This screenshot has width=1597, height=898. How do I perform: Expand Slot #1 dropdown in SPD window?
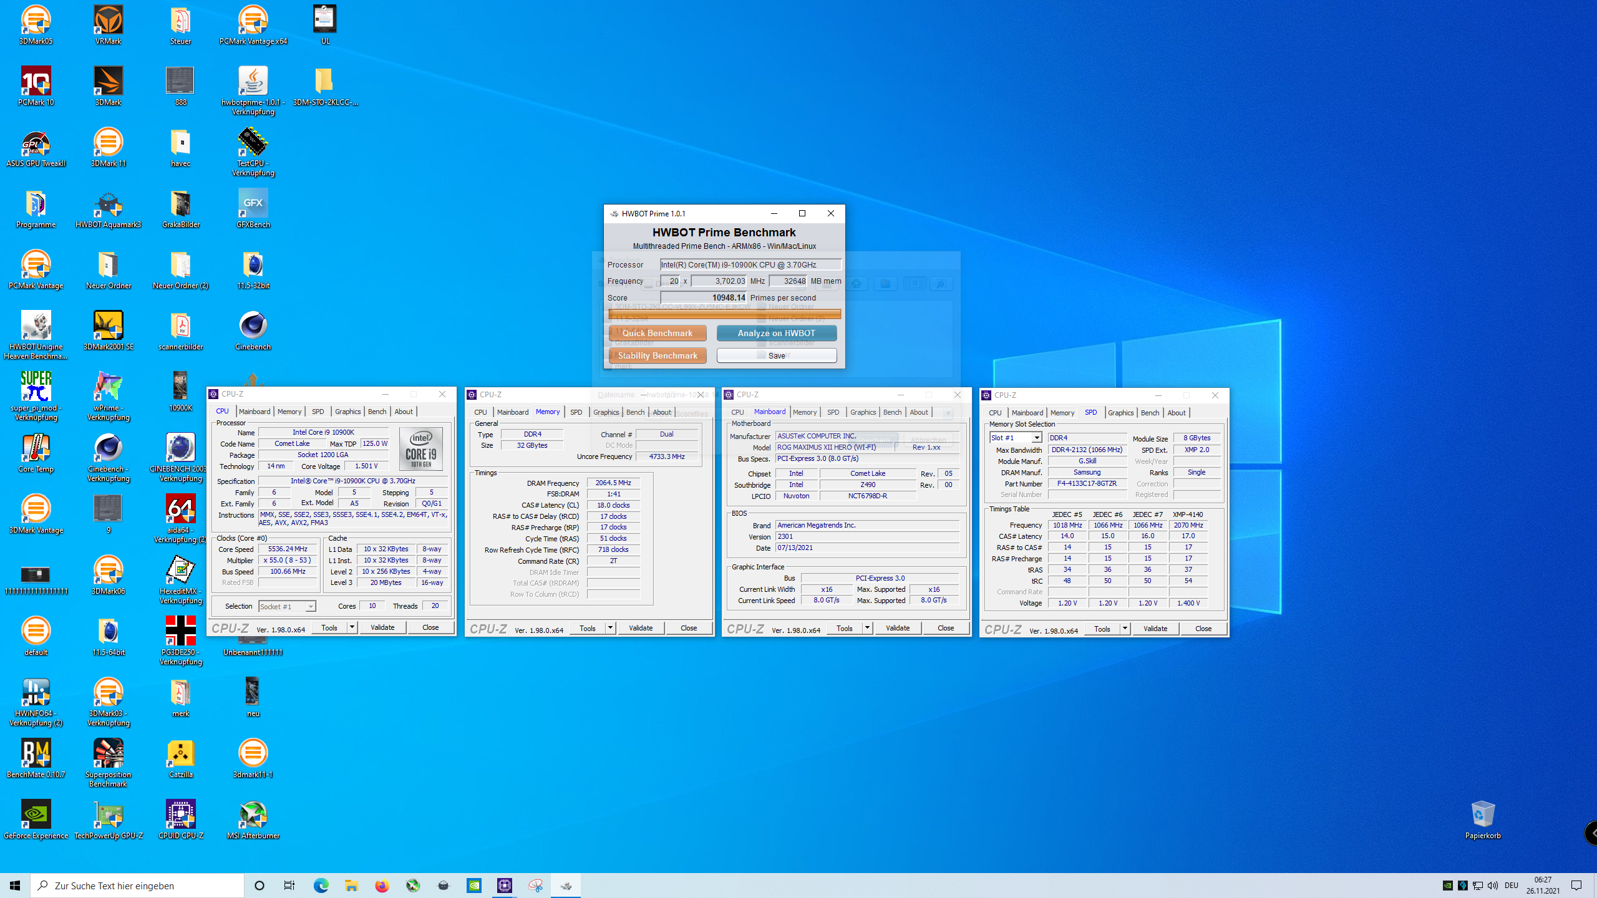[1036, 438]
